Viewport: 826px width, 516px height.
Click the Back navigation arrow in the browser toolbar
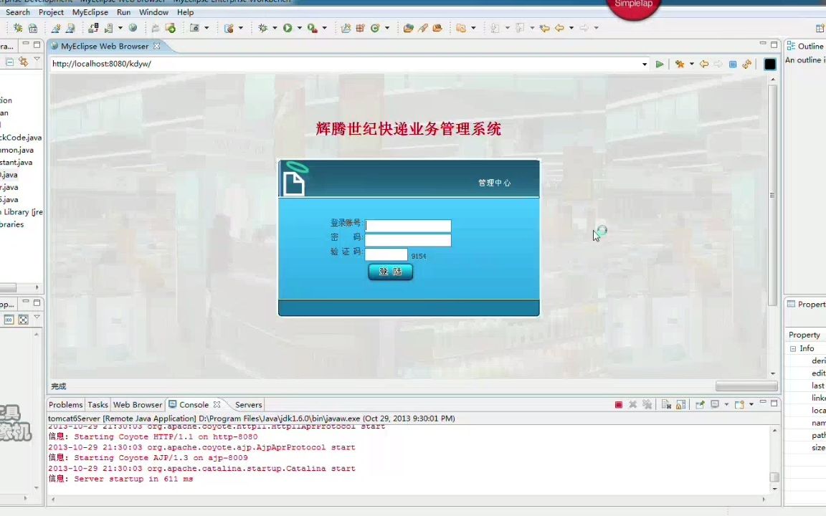tap(703, 64)
